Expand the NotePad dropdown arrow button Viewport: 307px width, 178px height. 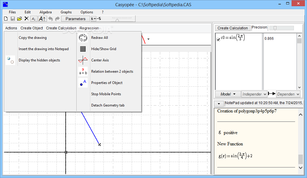click(219, 104)
